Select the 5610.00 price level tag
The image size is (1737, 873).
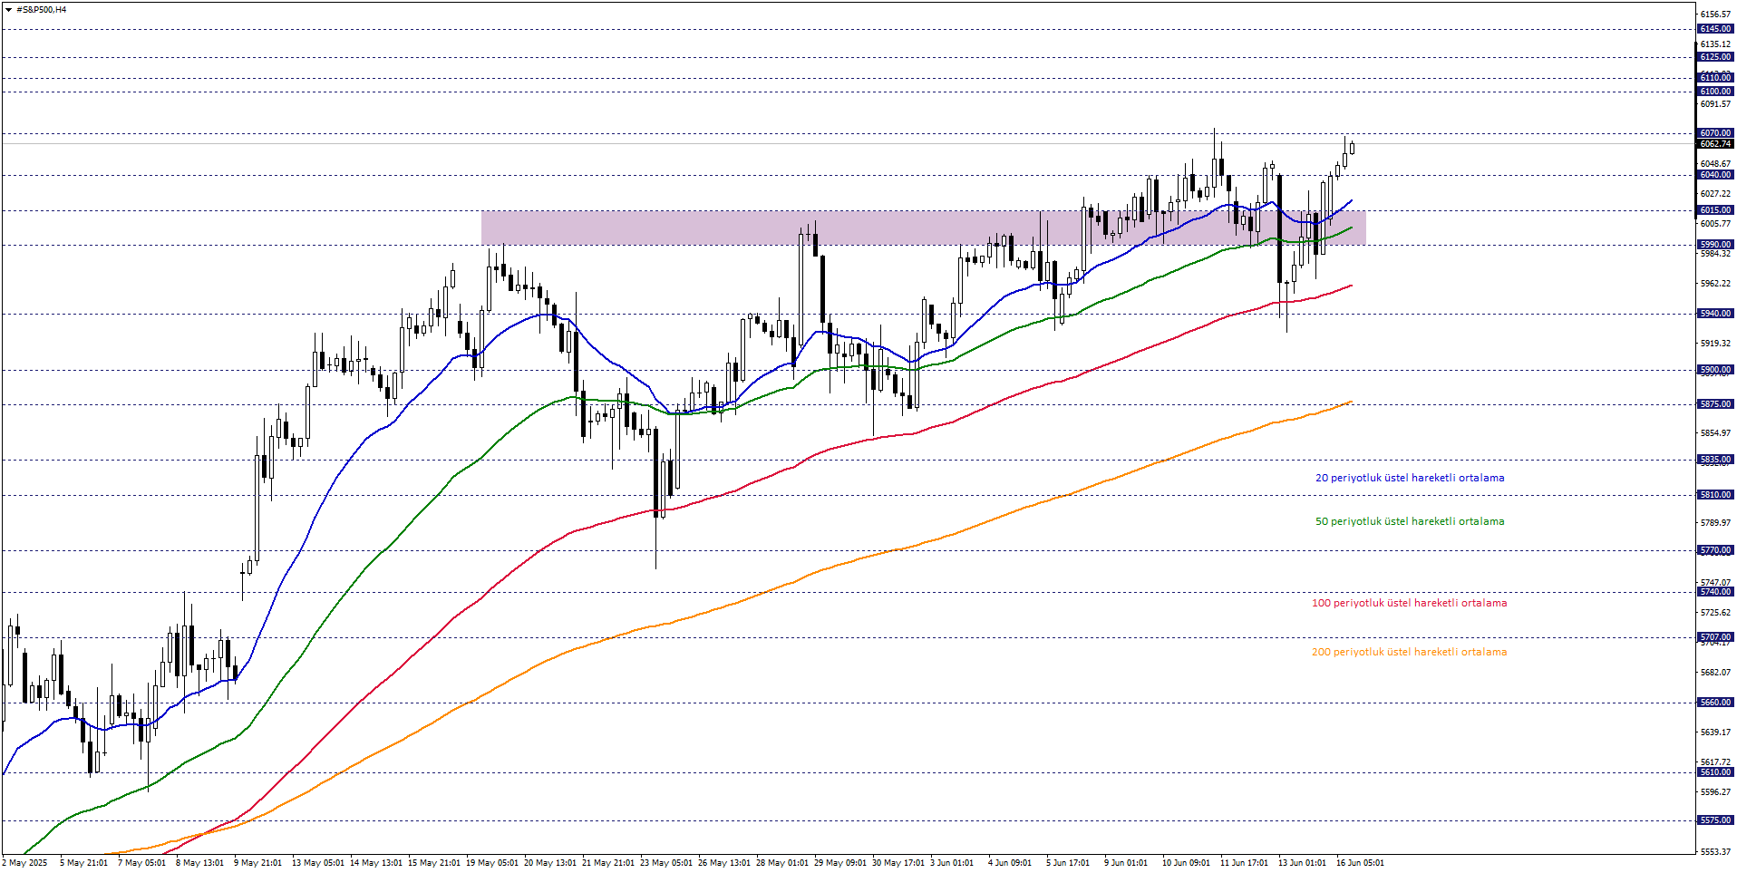(1715, 772)
